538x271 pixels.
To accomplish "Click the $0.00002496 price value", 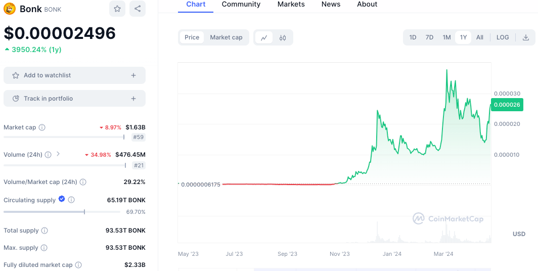I will coord(60,33).
